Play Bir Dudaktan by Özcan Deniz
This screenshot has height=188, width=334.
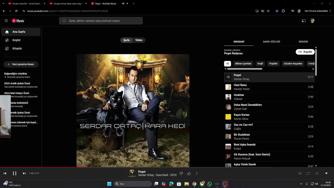pos(269,137)
